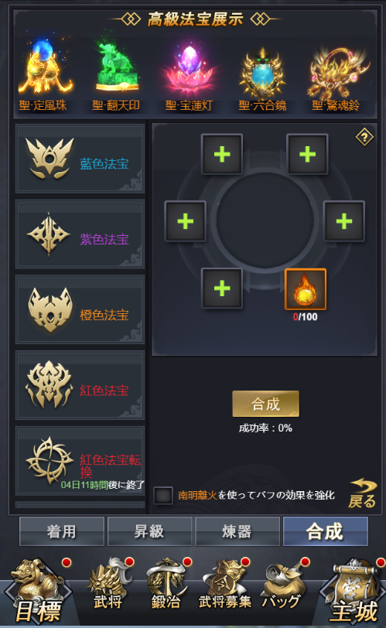The width and height of the screenshot is (386, 628).
Task: Choose the 紫色法宝 category
Action: [80, 234]
